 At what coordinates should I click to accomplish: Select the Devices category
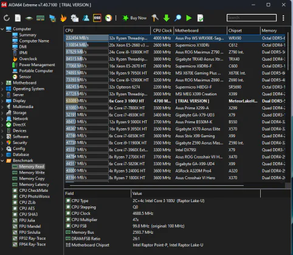[19, 131]
